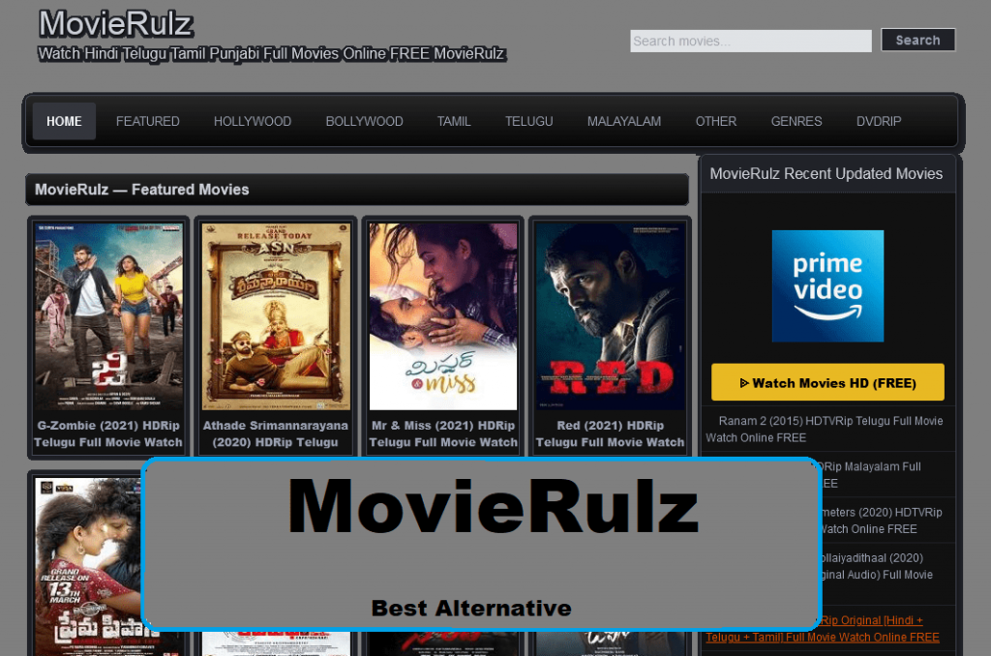Expand the OTHER menu
The image size is (991, 656).
coord(715,121)
